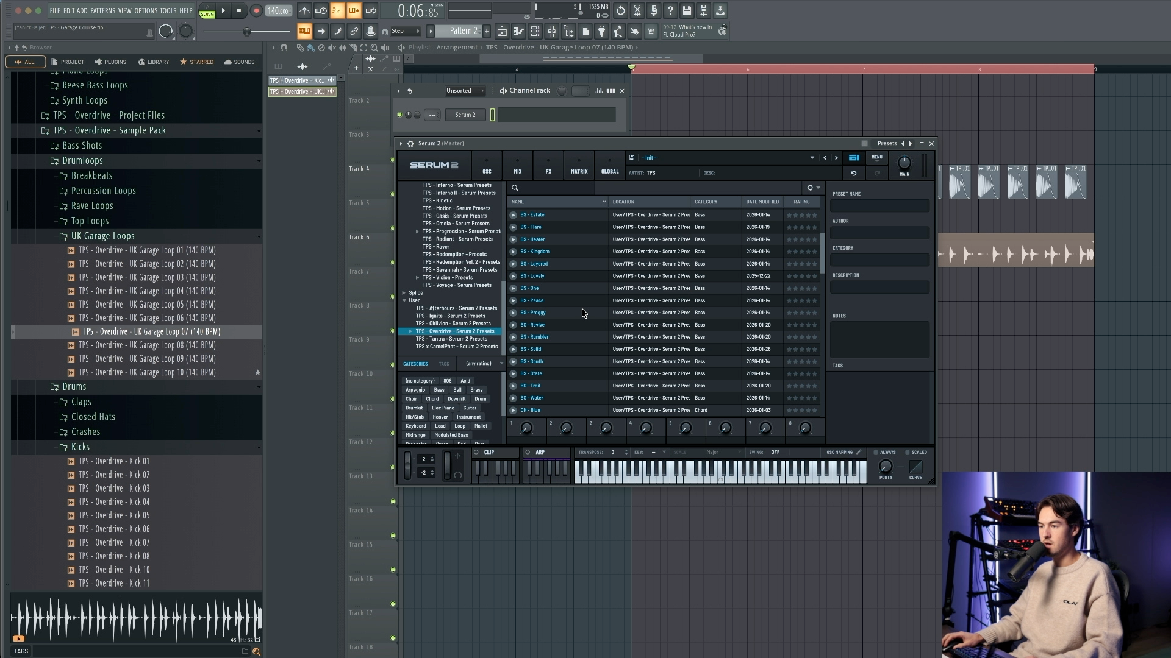Collapse the UK Garage Loops folder
This screenshot has width=1171, height=658.
102,236
